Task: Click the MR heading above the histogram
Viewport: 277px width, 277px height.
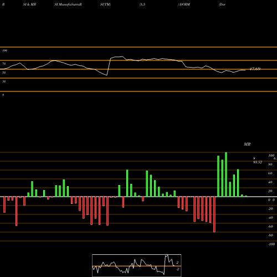Action: (247, 144)
